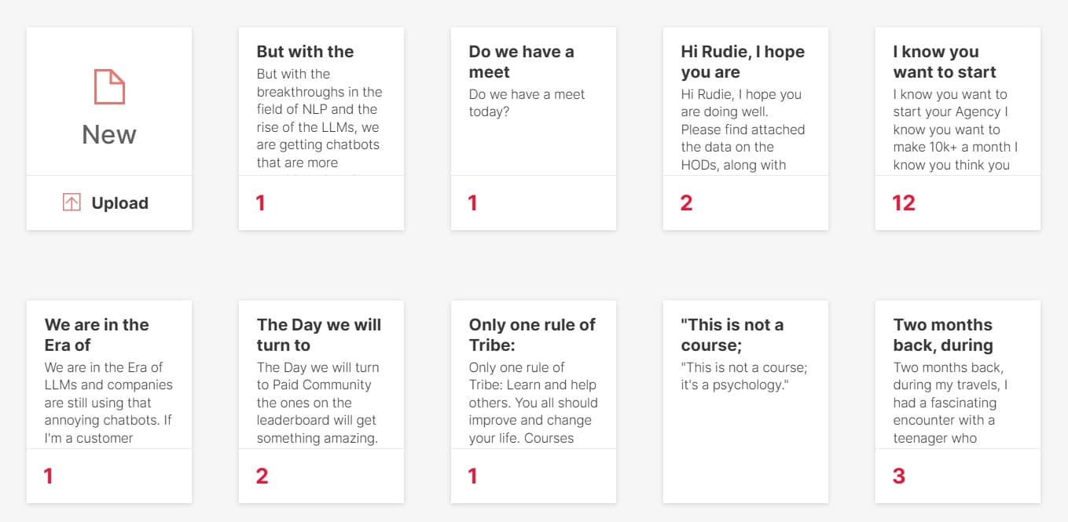Open the "The Day we will turn to" card
The width and height of the screenshot is (1068, 522).
(x=318, y=334)
